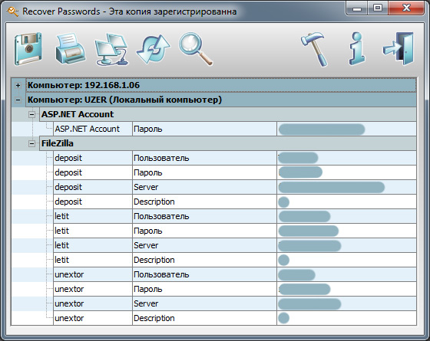Click the unextor Server cell

tap(204, 303)
